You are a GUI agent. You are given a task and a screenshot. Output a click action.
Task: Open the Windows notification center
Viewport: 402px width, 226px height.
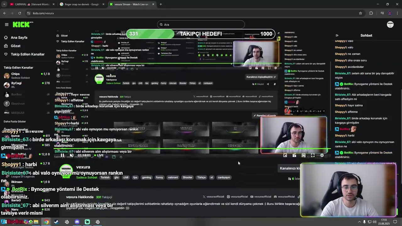pyautogui.click(x=395, y=222)
